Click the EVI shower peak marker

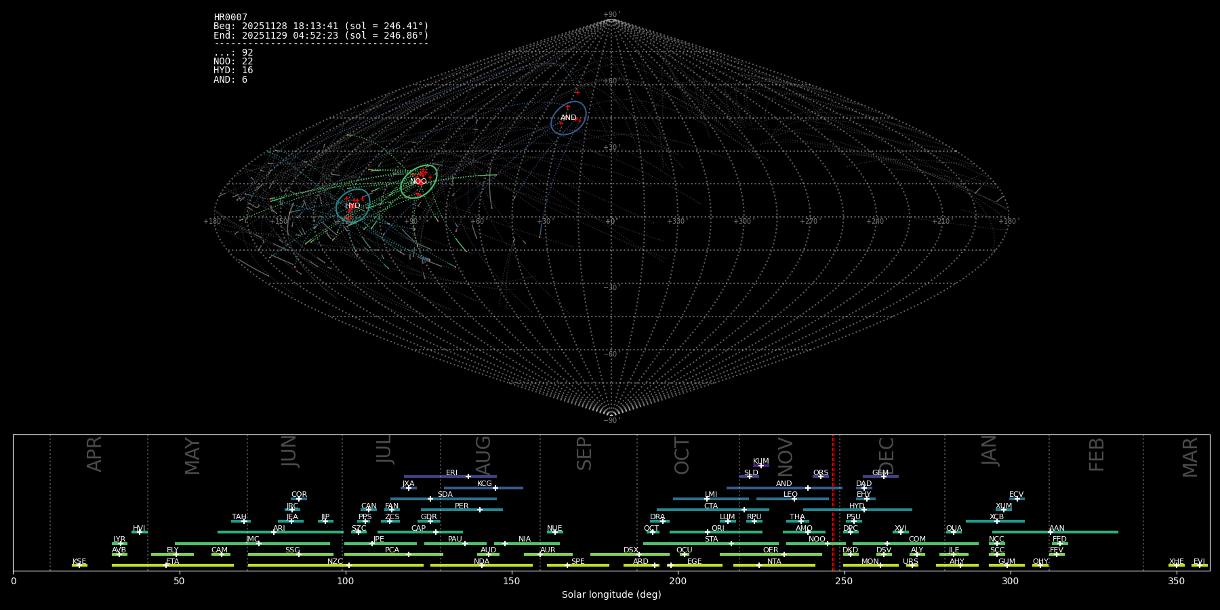tap(1199, 565)
